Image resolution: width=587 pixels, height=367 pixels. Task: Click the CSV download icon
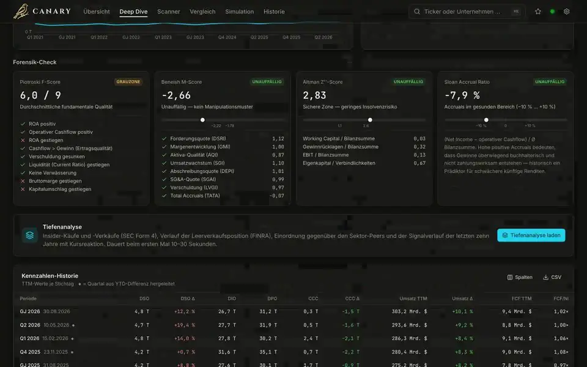coord(546,277)
